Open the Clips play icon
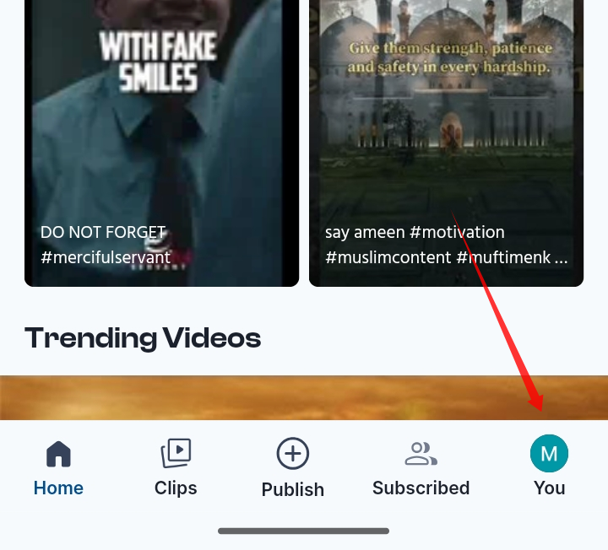Viewport: 608px width, 550px height. tap(176, 454)
